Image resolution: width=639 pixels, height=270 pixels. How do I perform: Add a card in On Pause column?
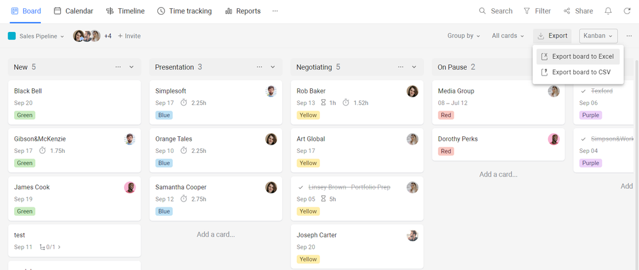tap(498, 174)
